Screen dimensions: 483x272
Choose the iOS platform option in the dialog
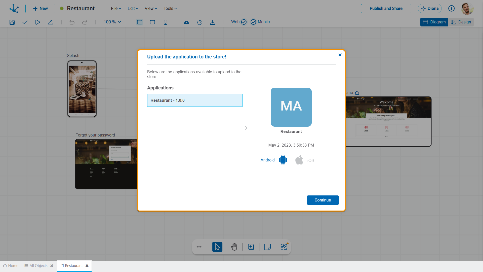305,160
